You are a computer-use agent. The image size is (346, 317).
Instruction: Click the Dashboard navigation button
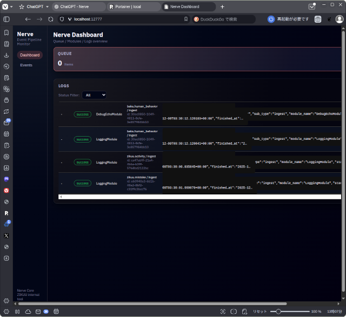click(29, 55)
